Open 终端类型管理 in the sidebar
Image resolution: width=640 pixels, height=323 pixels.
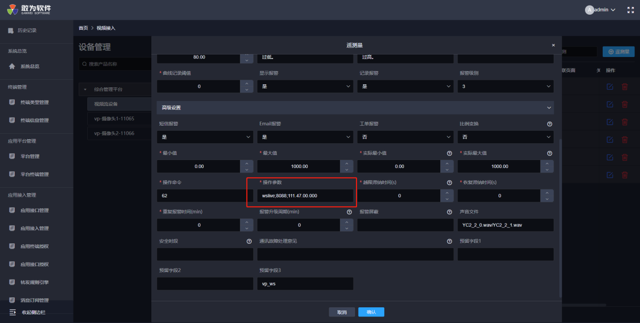(x=34, y=102)
